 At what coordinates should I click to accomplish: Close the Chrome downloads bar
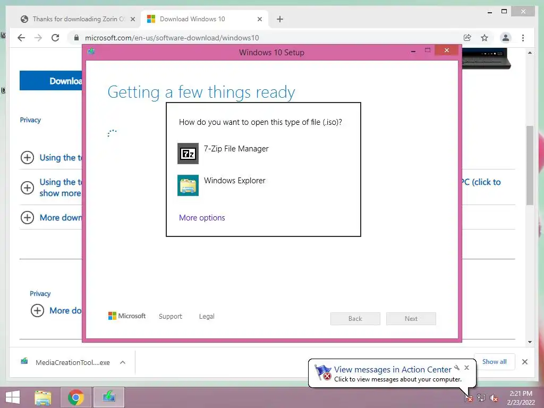pos(524,362)
